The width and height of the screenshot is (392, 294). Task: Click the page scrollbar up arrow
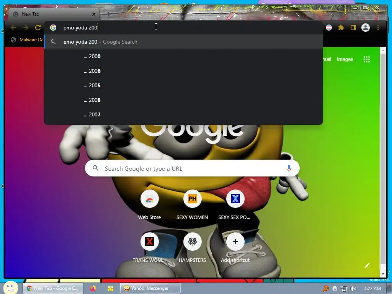tap(383, 50)
